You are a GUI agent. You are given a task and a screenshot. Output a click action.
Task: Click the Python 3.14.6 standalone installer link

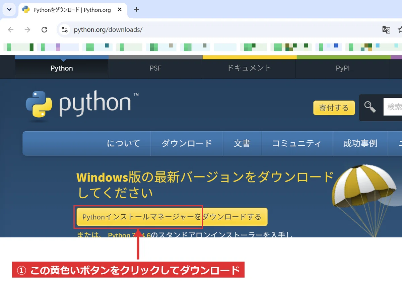point(129,235)
